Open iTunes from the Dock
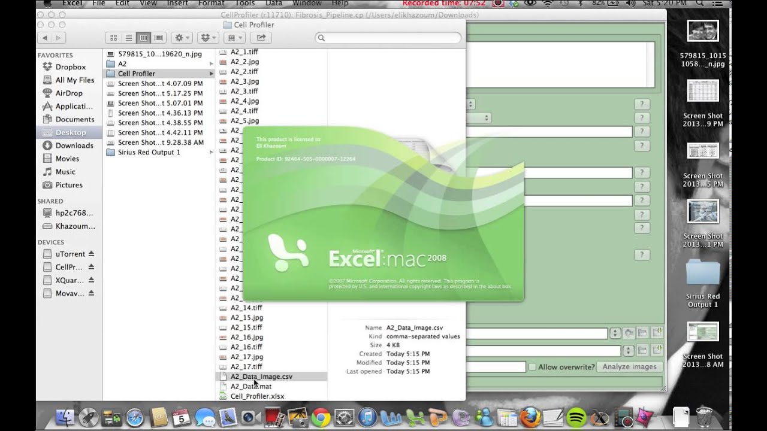Viewport: 767px width, 431px height. click(368, 417)
